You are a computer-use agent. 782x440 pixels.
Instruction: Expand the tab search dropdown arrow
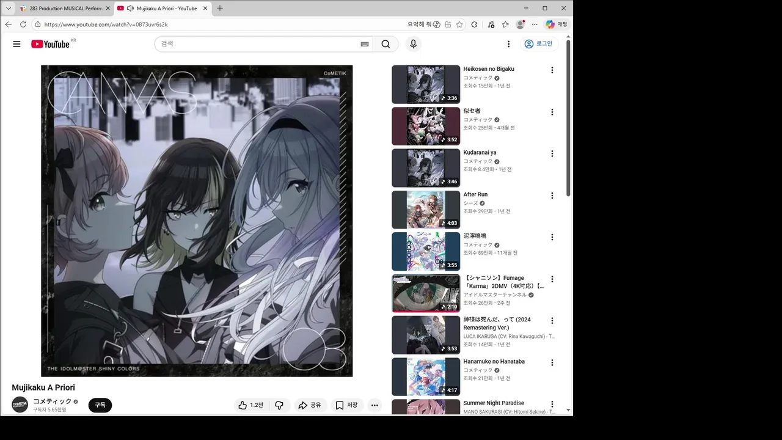pos(8,9)
